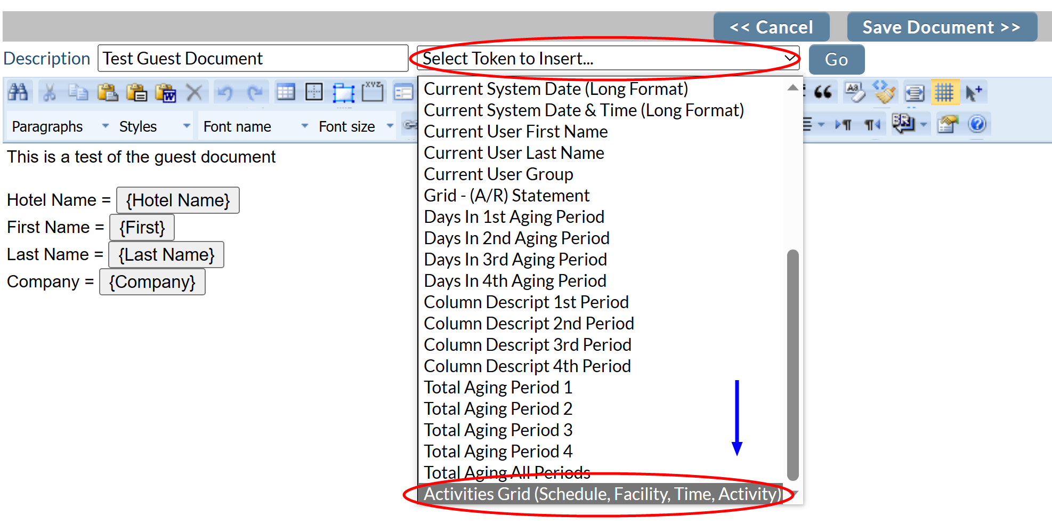Select Current User First Name token

[x=602, y=132]
